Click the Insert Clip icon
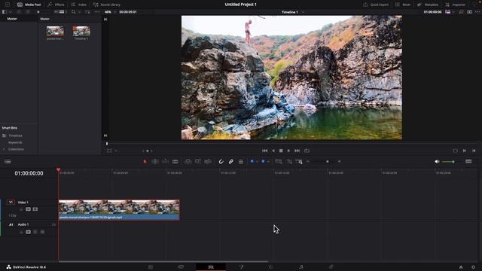Screen dimensions: 482x271 coord(188,162)
